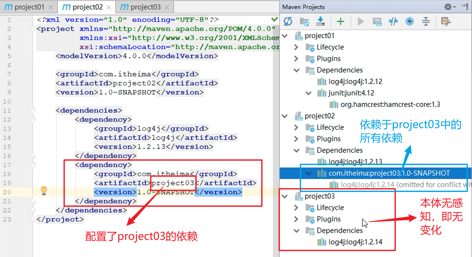This screenshot has height=257, width=472.
Task: Click line number 20 in the gutter
Action: [7, 192]
